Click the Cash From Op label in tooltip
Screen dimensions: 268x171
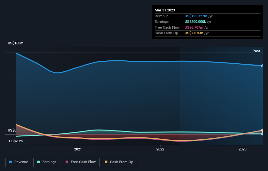click(x=166, y=33)
